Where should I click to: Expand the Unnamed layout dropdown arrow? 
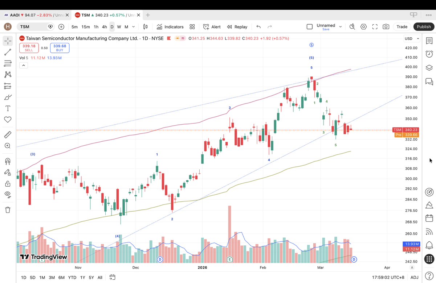pyautogui.click(x=341, y=27)
